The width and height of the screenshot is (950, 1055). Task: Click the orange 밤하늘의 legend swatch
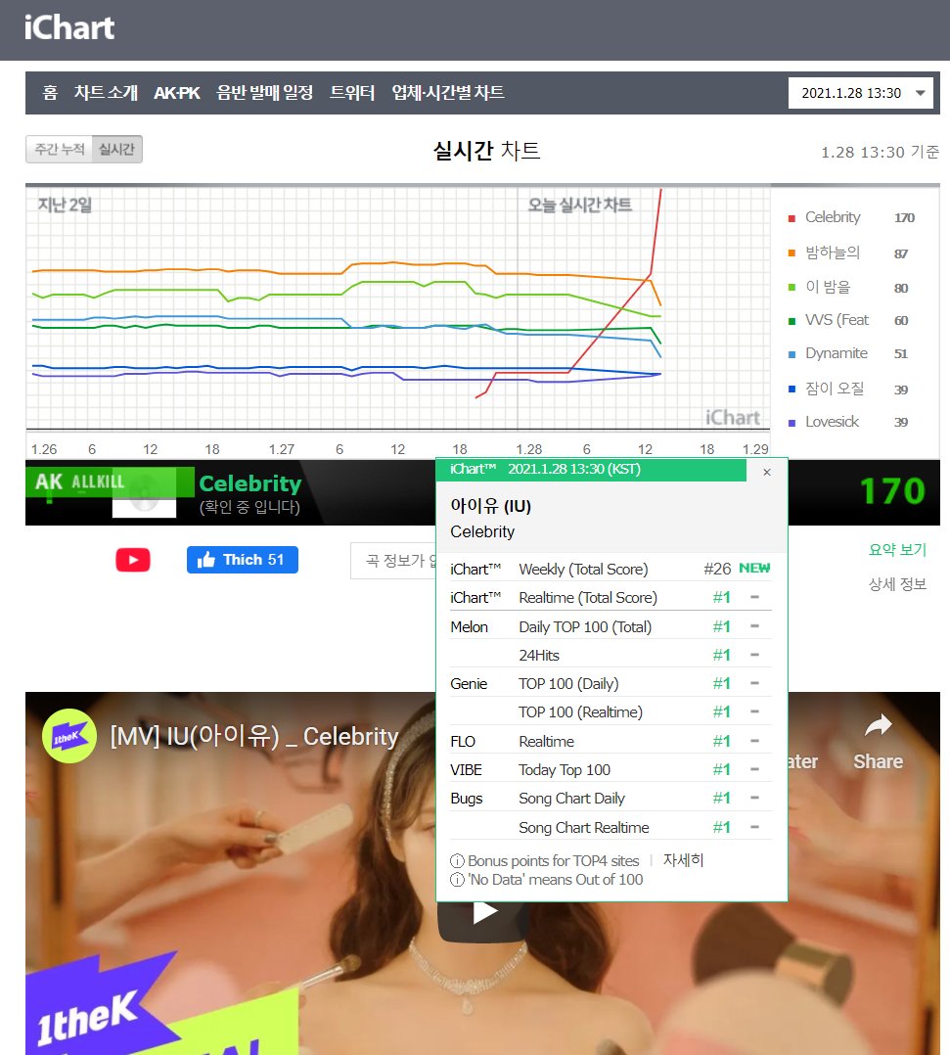point(792,252)
